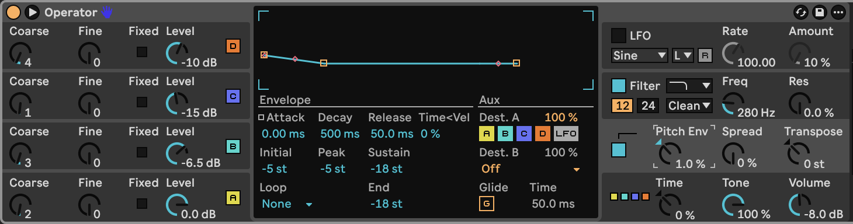Open the Dest. B Off dropdown
The width and height of the screenshot is (853, 224).
click(530, 169)
